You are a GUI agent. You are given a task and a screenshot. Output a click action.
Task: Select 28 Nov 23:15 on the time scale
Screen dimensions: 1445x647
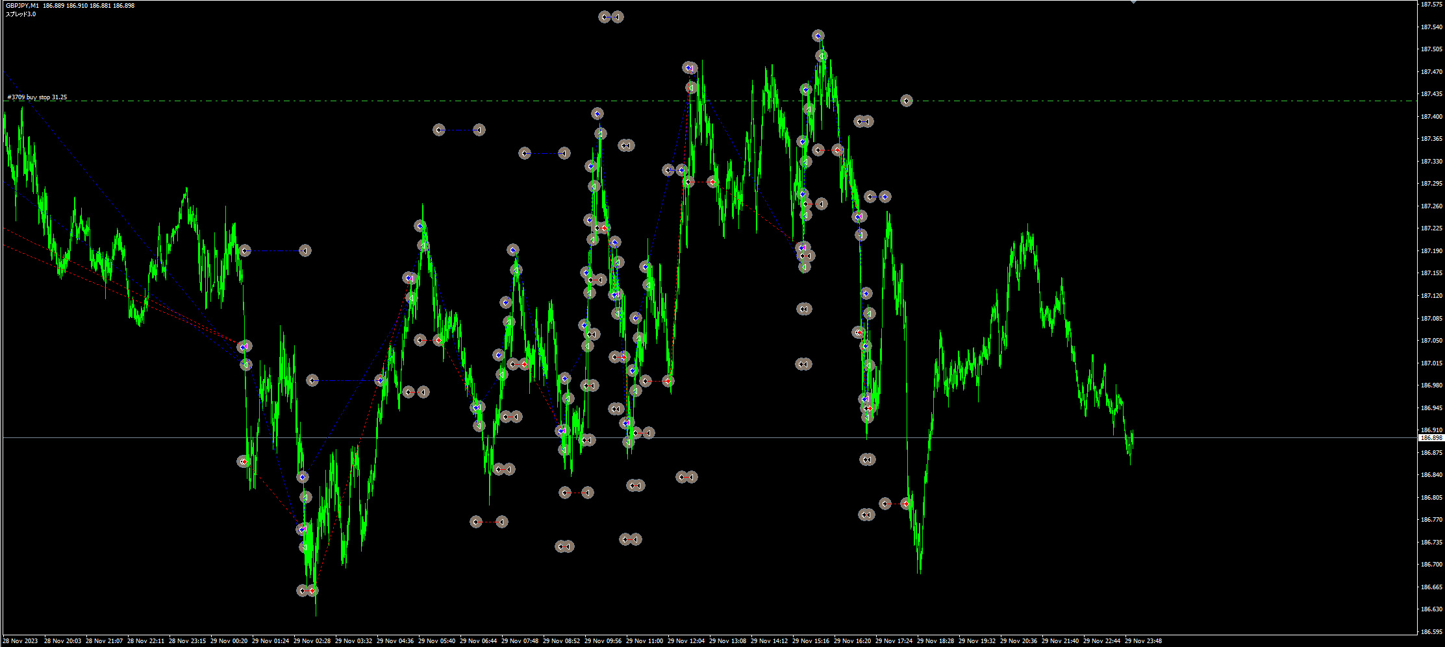click(188, 641)
